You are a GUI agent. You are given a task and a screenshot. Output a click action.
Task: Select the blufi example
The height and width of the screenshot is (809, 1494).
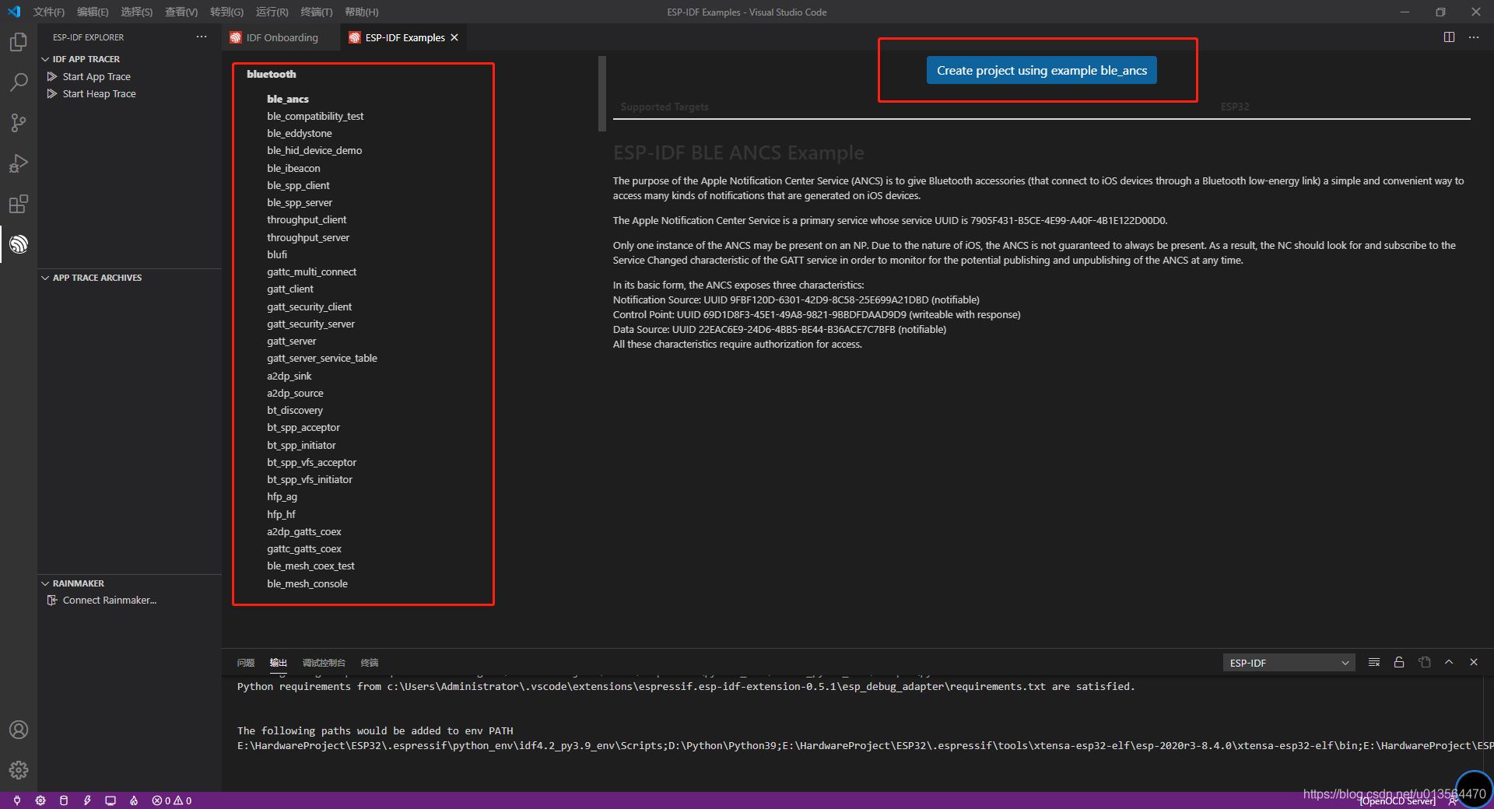pos(277,254)
